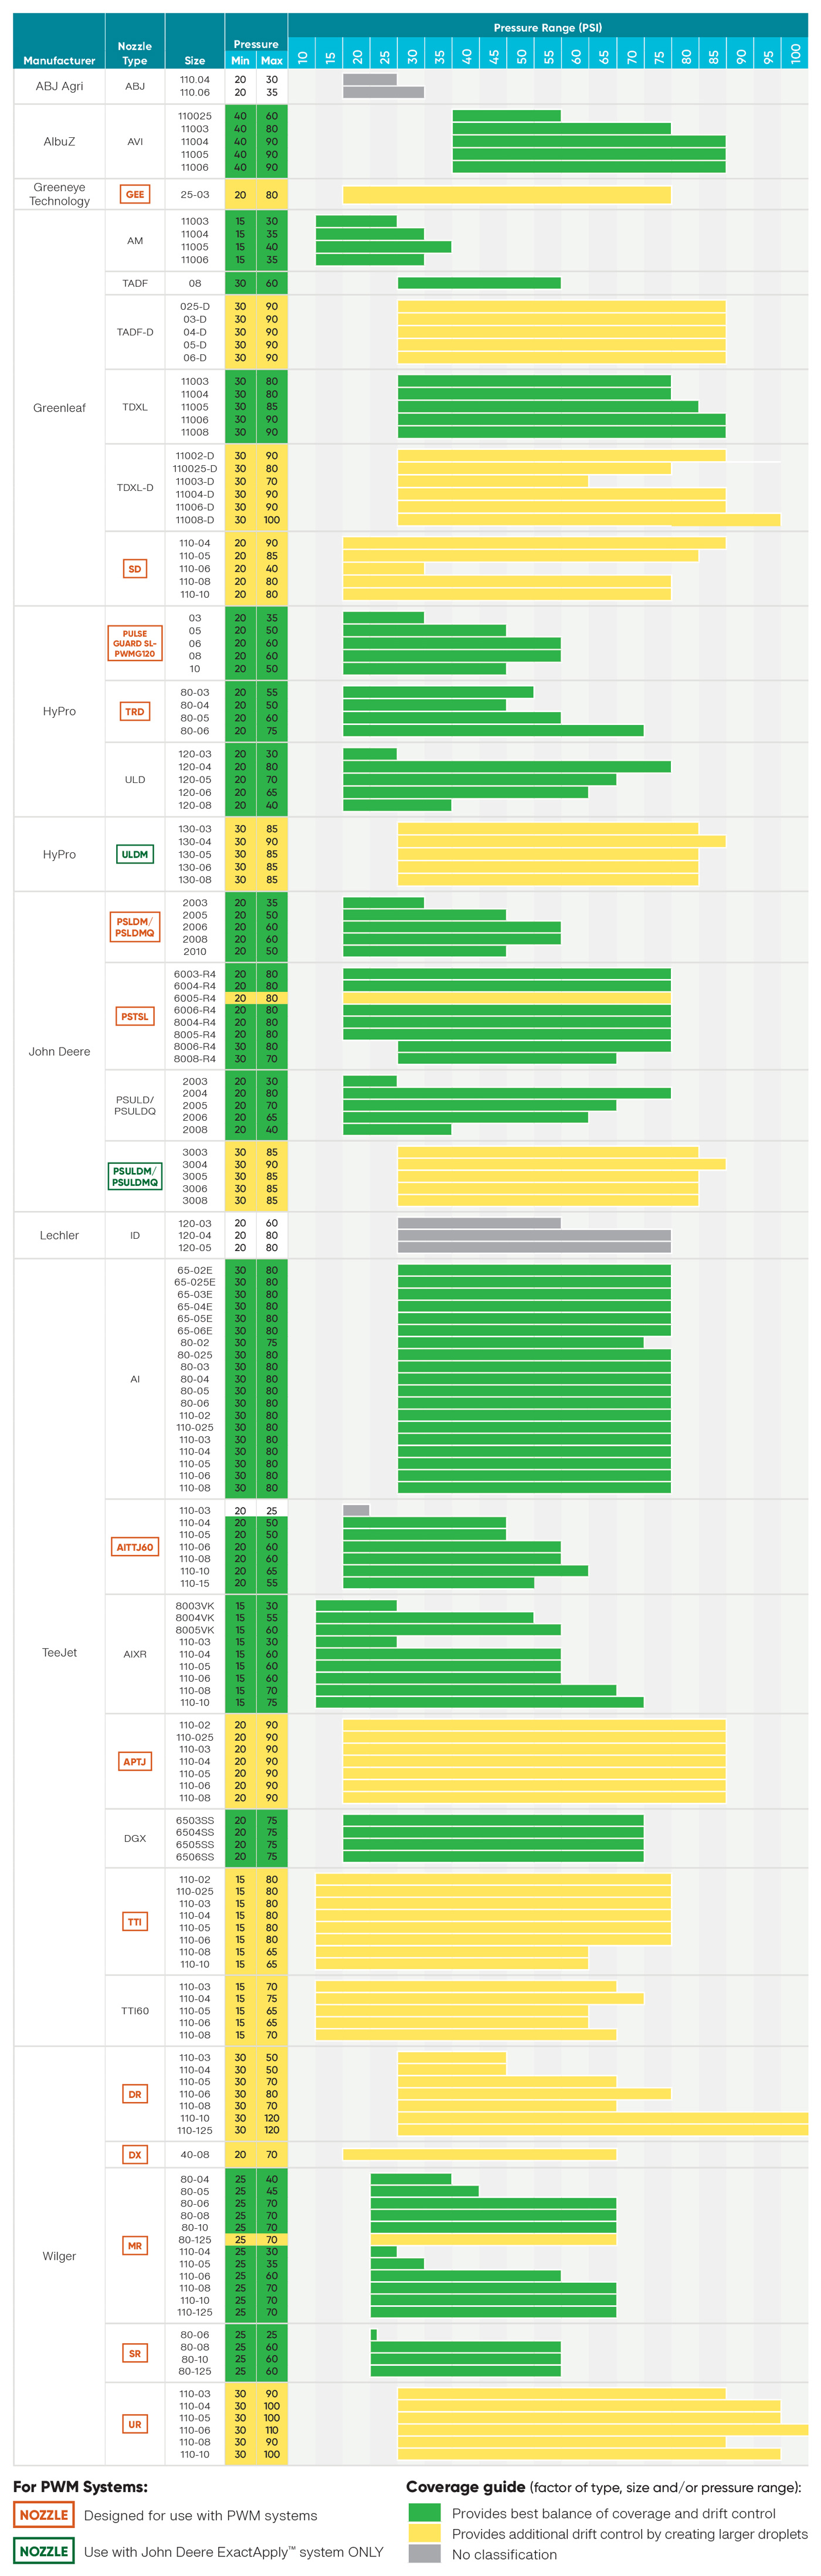This screenshot has height=2576, width=821.
Task: Click the Pressure Range (PSI) header
Action: tap(547, 28)
